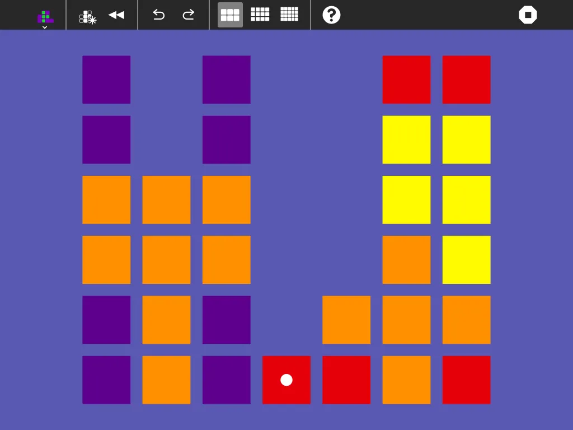Open the Flip activity icon menu
This screenshot has width=573, height=430.
point(45,16)
